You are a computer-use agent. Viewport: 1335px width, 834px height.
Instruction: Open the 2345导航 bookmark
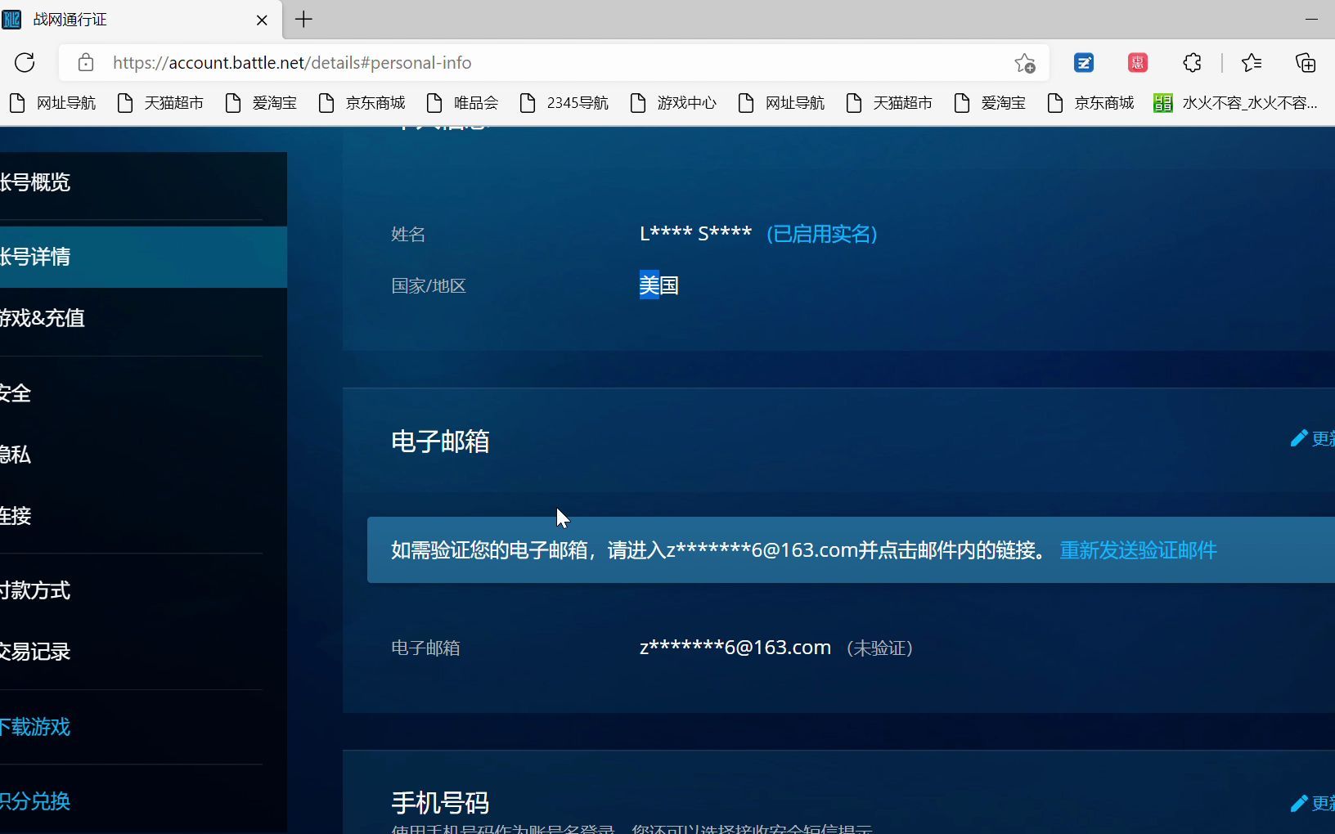click(x=564, y=103)
